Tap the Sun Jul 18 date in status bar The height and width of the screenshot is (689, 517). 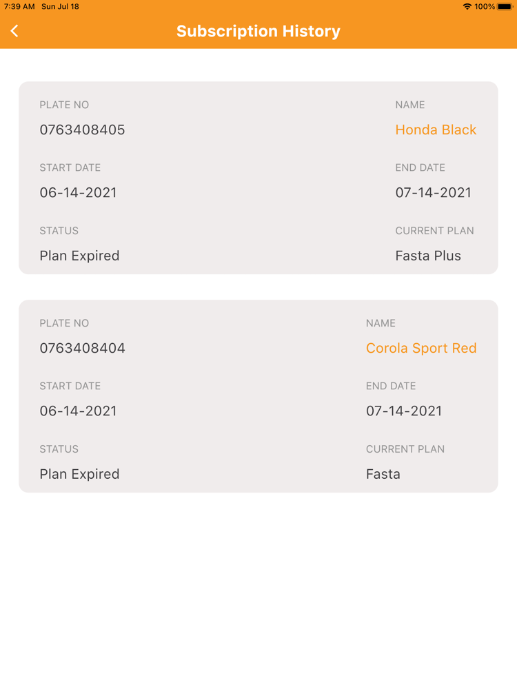click(x=60, y=7)
